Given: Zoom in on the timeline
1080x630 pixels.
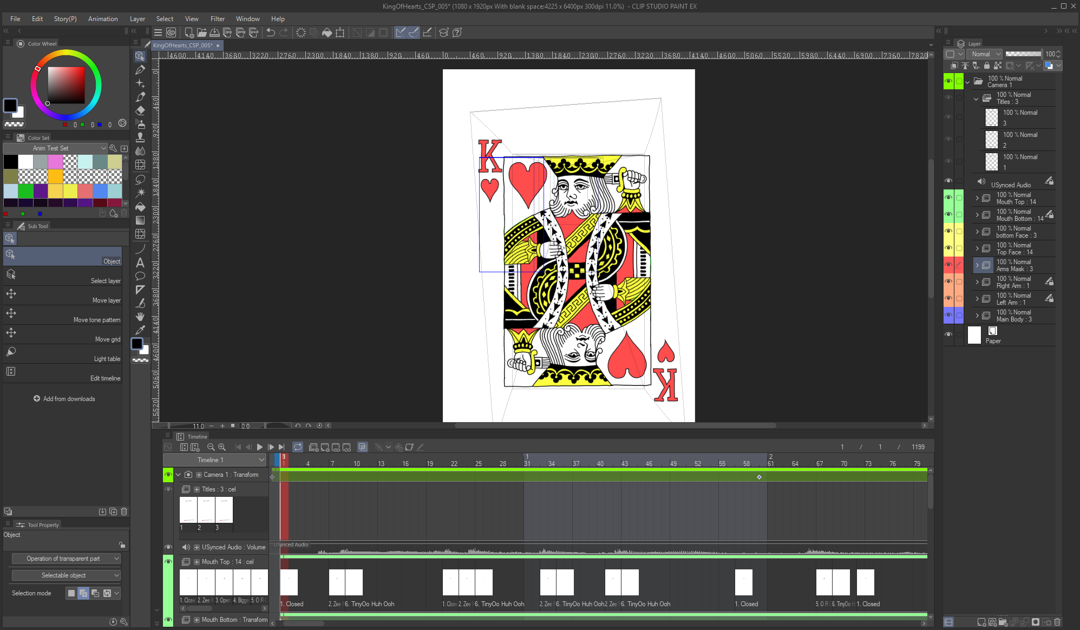Looking at the screenshot, I should 222,447.
